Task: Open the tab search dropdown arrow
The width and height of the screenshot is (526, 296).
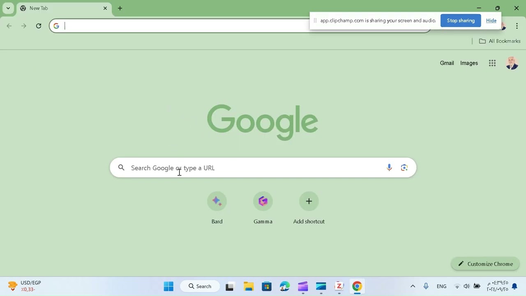Action: [x=8, y=8]
